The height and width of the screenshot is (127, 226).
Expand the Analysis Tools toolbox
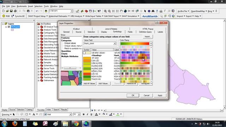38,30
